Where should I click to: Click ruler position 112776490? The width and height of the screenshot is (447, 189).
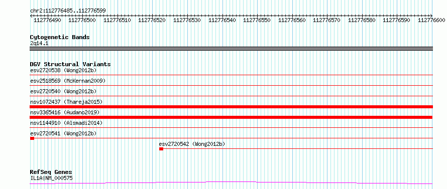(47, 20)
